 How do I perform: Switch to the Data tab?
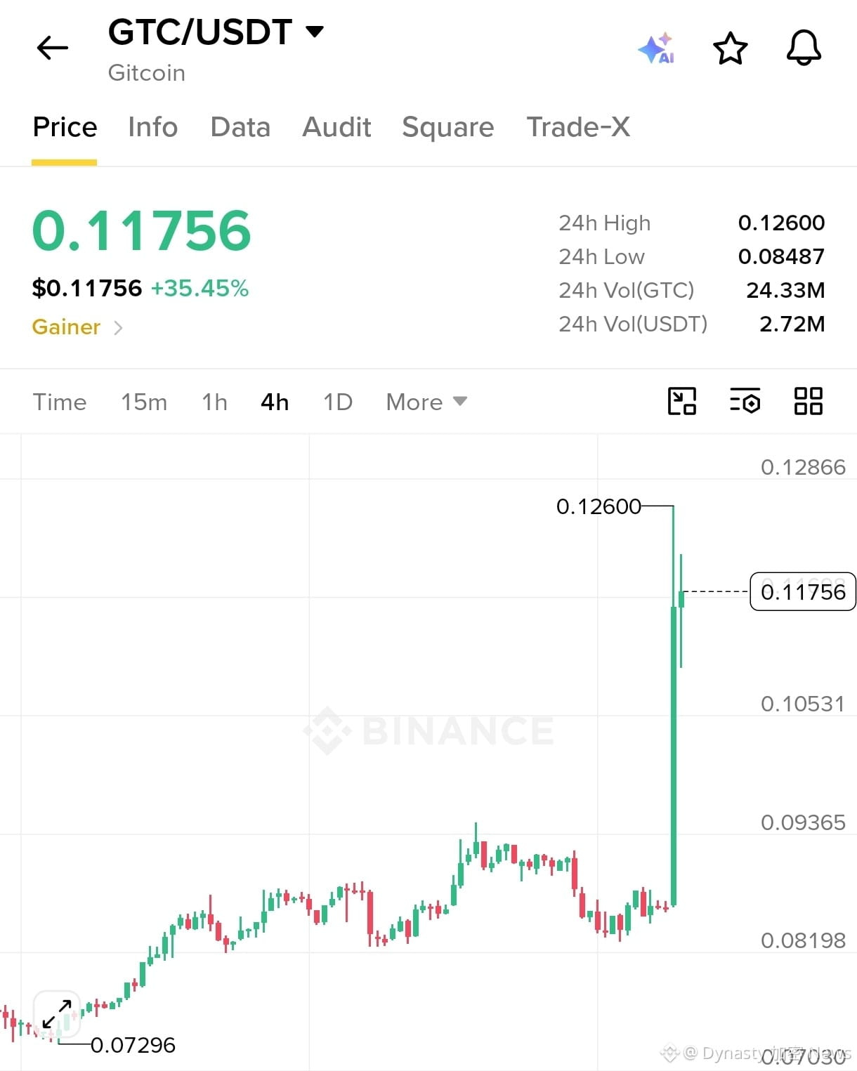coord(240,127)
